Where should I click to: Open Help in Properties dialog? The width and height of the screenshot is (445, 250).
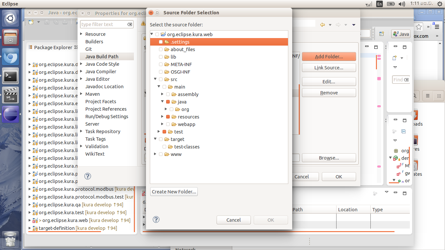point(88,176)
